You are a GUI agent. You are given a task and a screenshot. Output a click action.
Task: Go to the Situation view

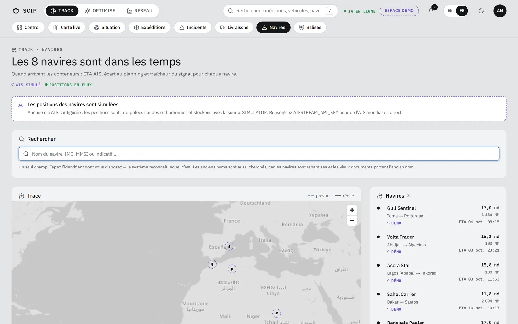click(x=107, y=27)
